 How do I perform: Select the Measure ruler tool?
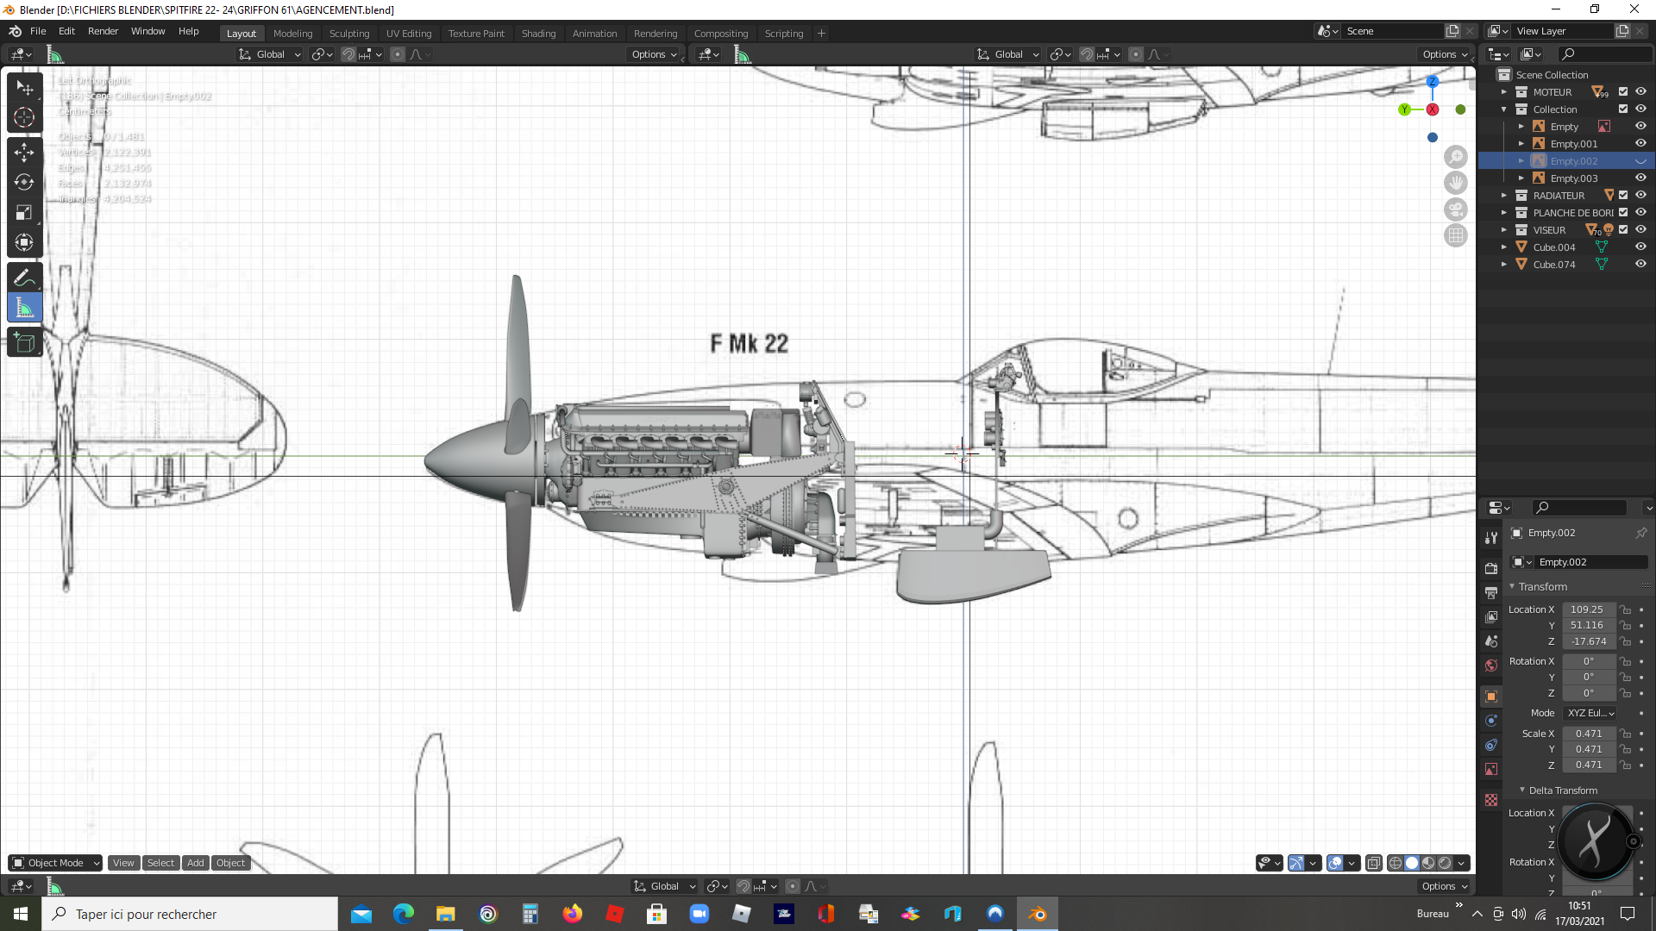(24, 308)
